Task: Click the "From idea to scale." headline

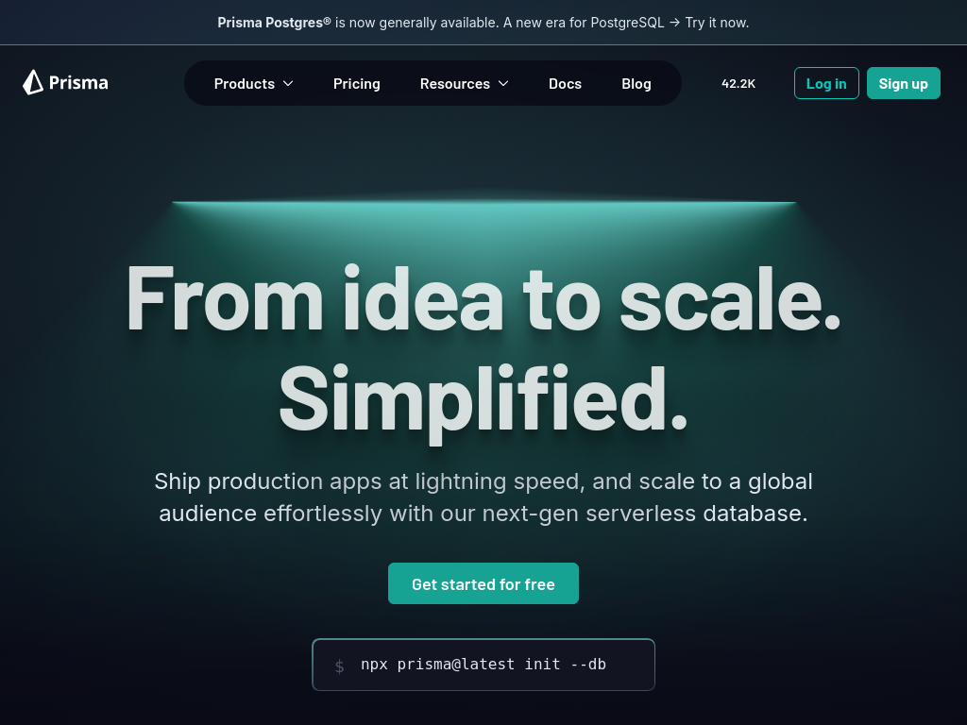Action: (483, 299)
